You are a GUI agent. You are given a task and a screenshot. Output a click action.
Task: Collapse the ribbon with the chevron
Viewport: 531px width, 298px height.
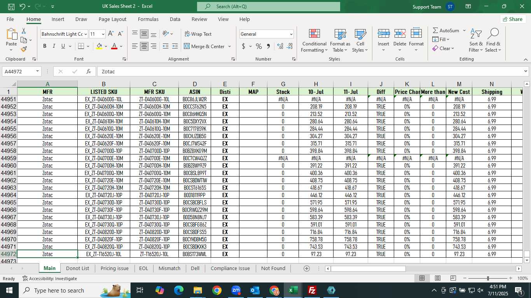click(x=526, y=59)
